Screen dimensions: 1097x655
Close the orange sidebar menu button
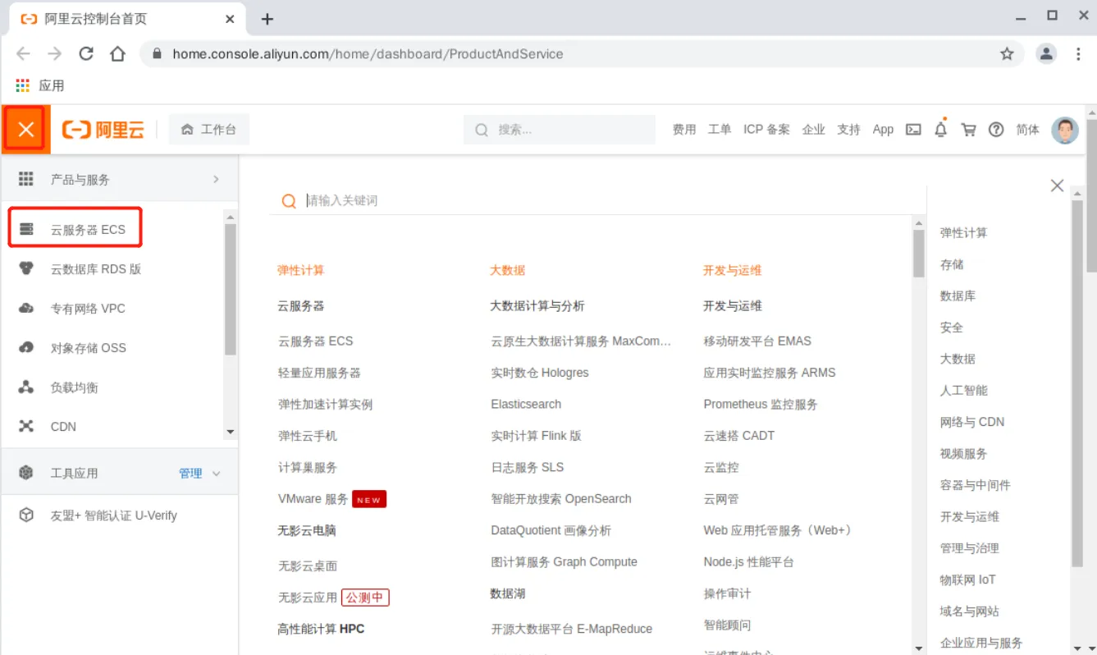(x=25, y=130)
